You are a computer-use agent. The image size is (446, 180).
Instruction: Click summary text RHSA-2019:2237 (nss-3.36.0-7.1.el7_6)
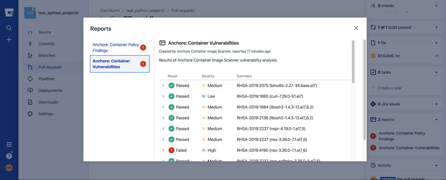[272, 140]
